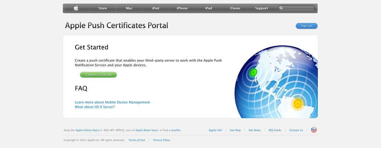Click the globe illustration image
The height and width of the screenshot is (148, 381).
(276, 82)
